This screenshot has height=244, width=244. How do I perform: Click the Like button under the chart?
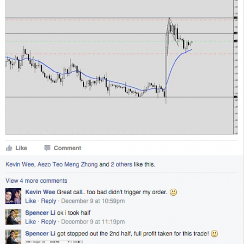16,148
